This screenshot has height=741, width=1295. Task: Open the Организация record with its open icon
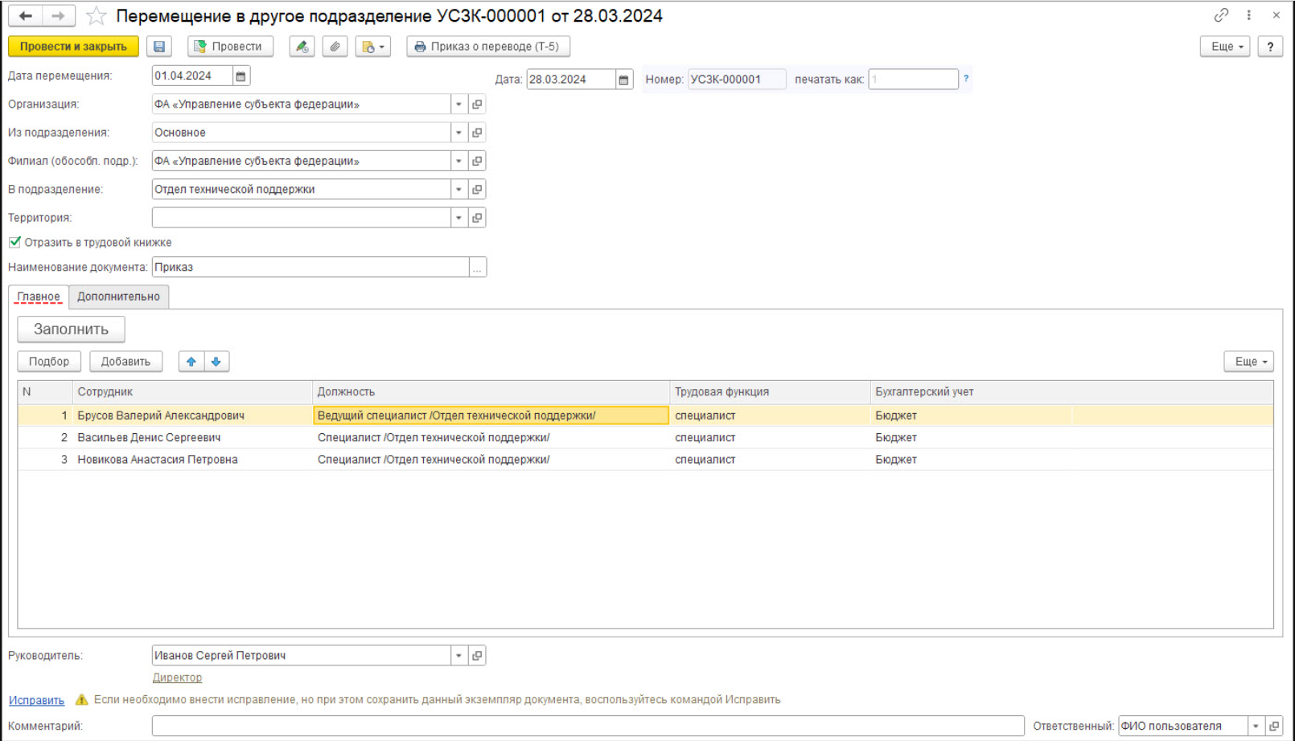pos(477,104)
